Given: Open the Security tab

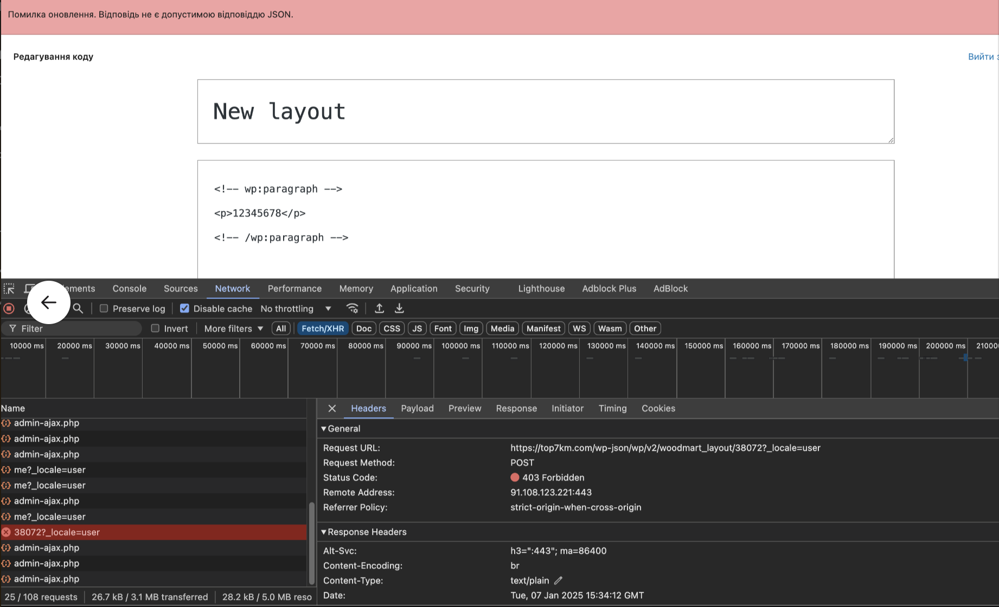Looking at the screenshot, I should [x=472, y=288].
